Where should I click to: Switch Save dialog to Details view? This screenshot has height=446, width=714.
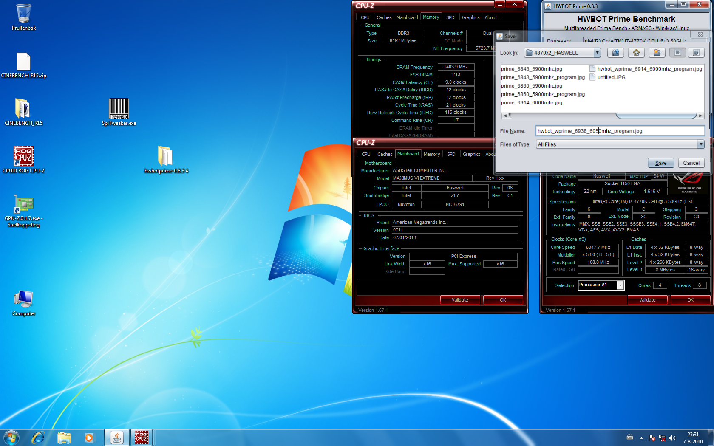(696, 53)
